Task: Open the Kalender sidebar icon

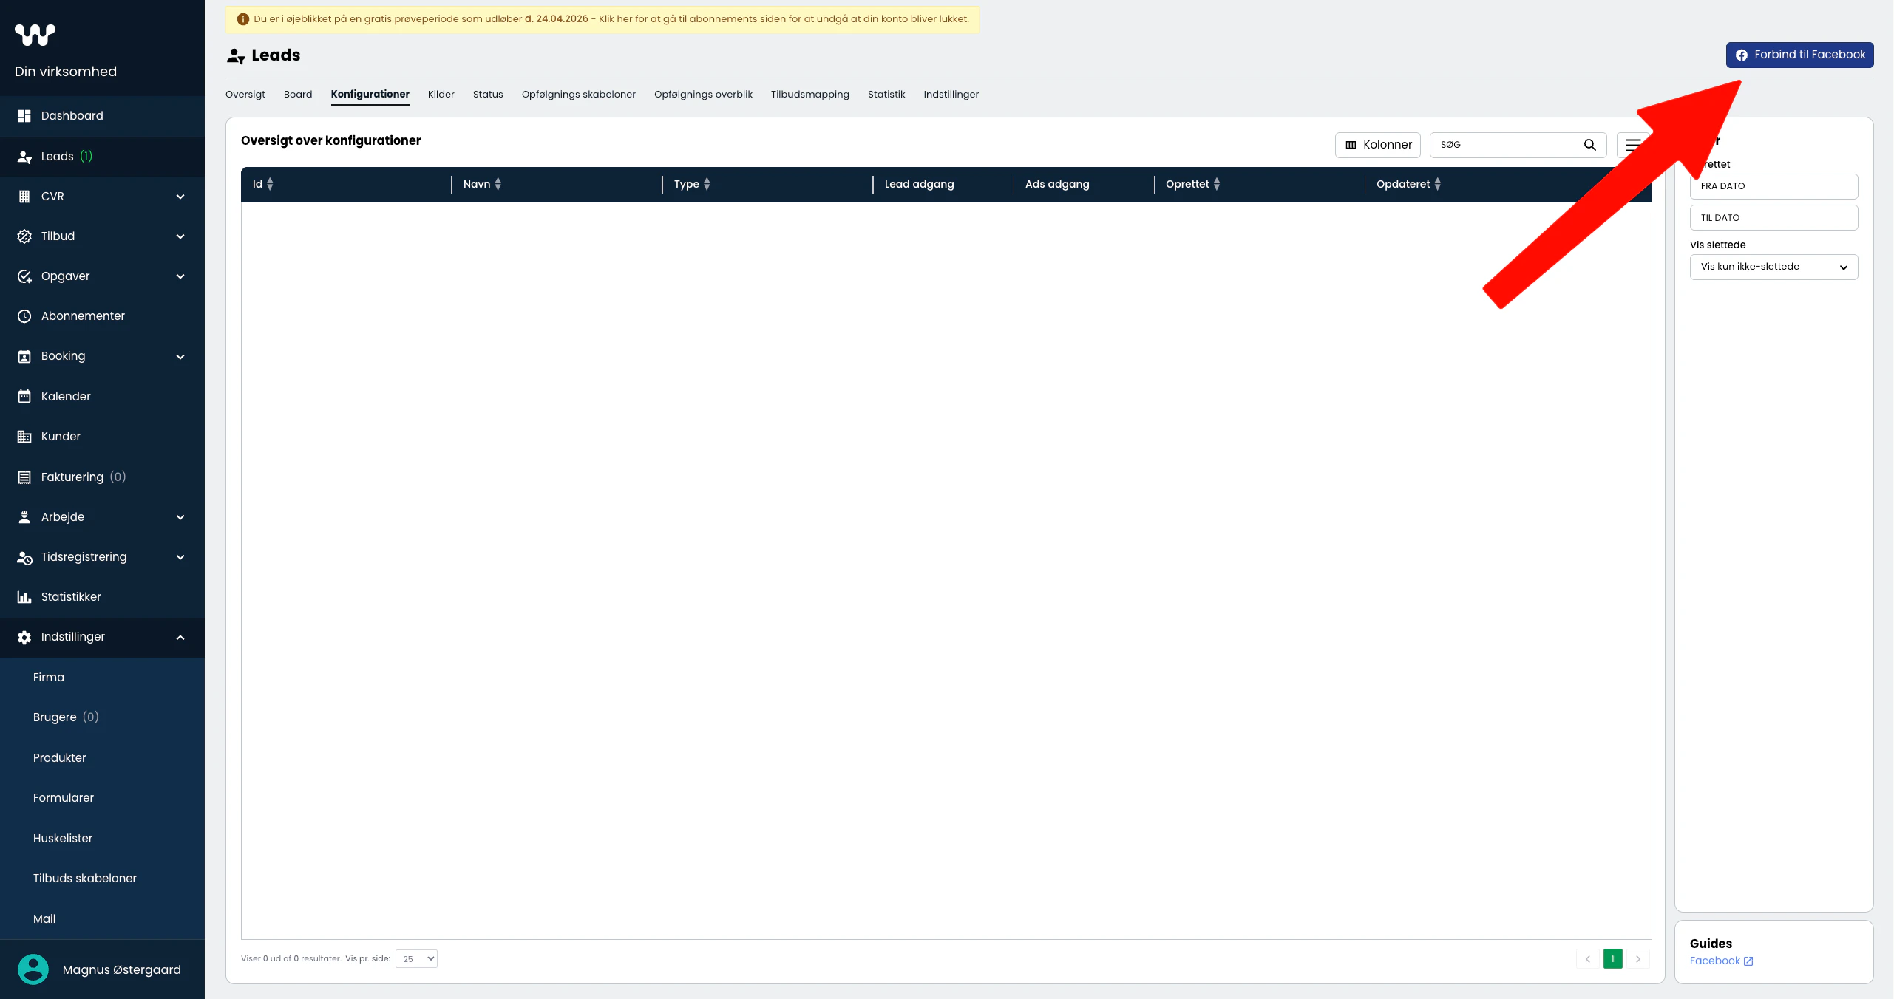Action: 24,397
